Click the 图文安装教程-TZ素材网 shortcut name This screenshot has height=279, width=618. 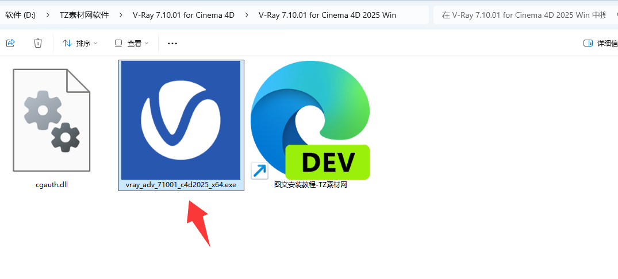click(x=310, y=185)
